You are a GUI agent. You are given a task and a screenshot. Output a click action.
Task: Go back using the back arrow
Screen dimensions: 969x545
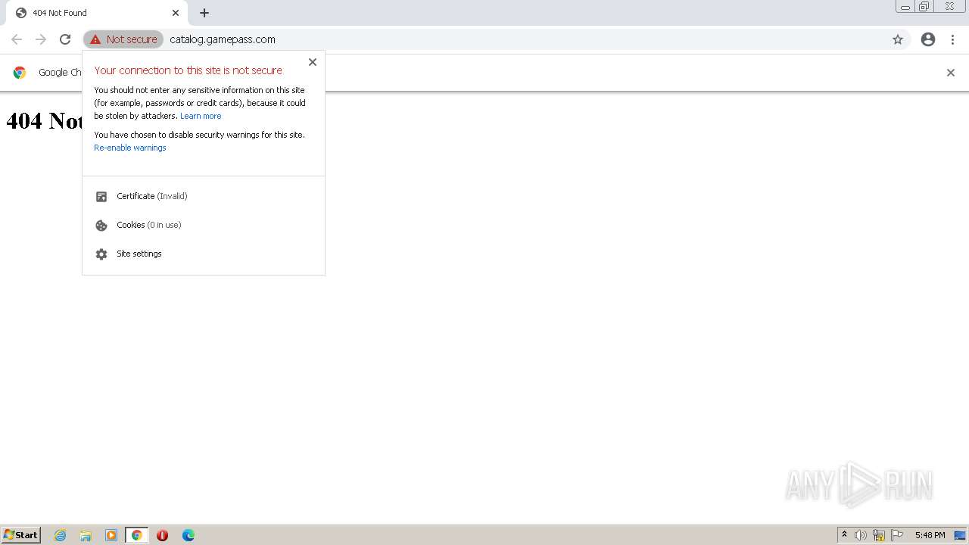point(17,39)
